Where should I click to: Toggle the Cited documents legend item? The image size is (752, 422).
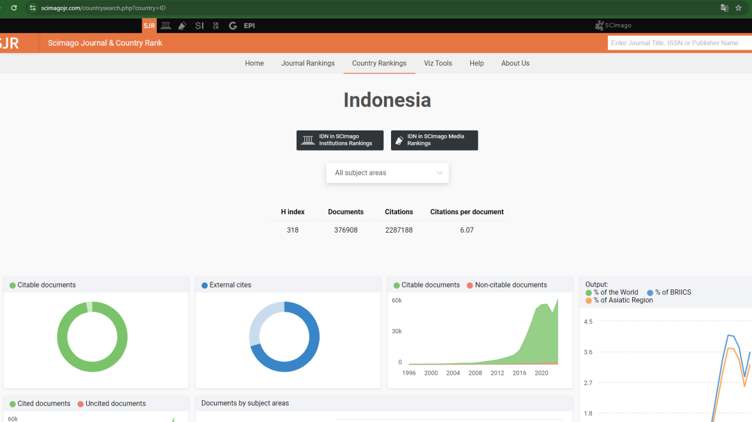pyautogui.click(x=40, y=404)
